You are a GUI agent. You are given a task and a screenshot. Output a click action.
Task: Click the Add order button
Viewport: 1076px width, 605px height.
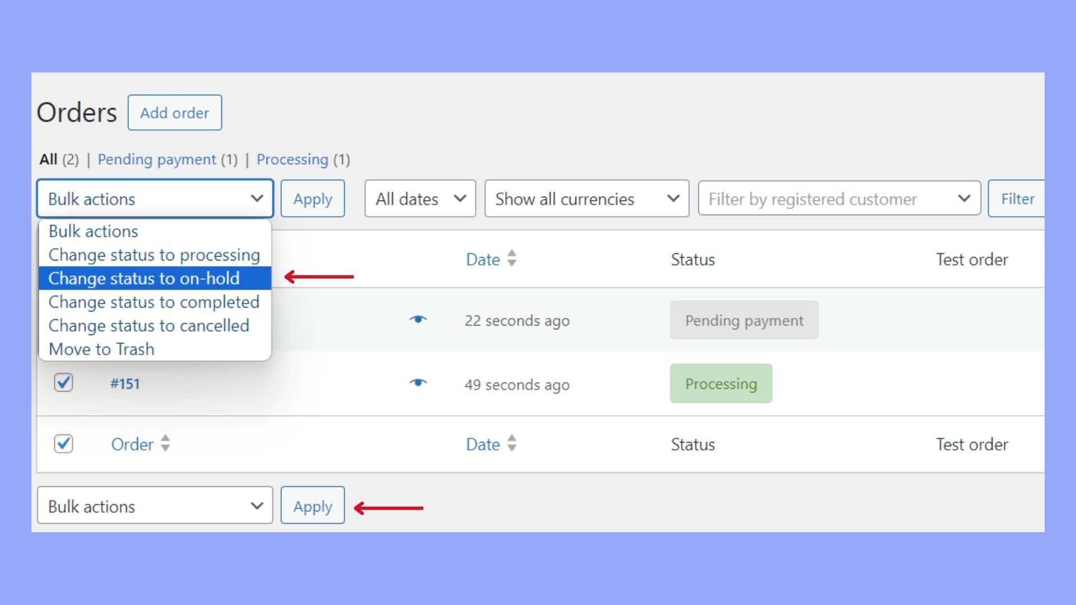[174, 113]
